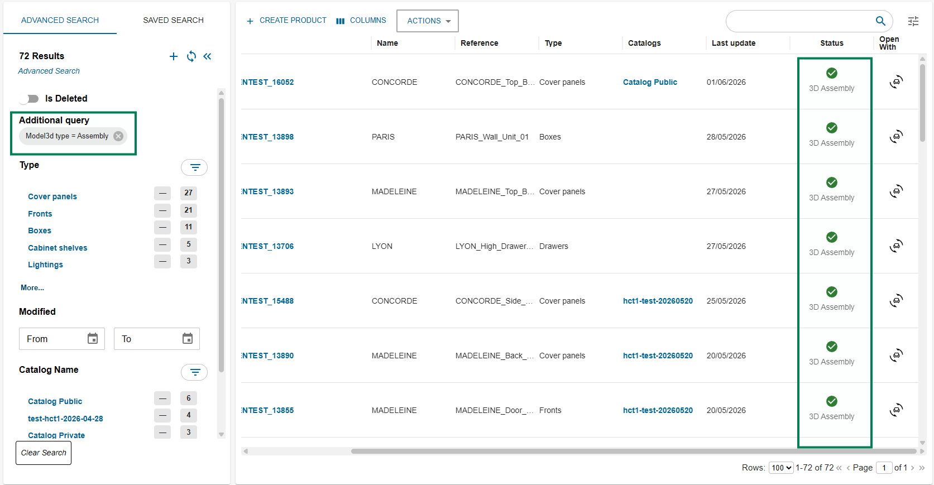Open NTEST_13706 with 3D viewer icon
The height and width of the screenshot is (485, 934).
[897, 246]
